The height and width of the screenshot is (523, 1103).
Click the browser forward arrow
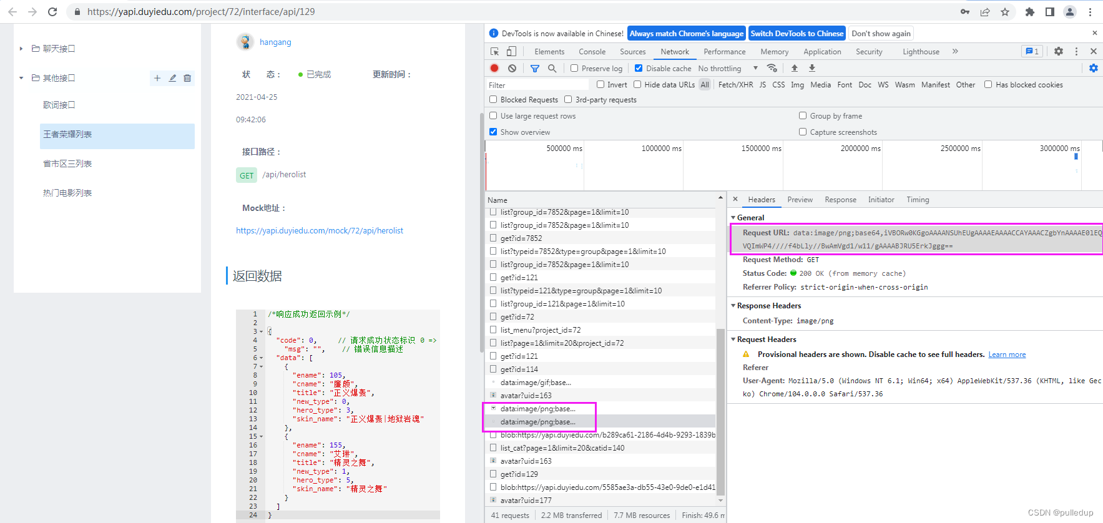(x=32, y=12)
